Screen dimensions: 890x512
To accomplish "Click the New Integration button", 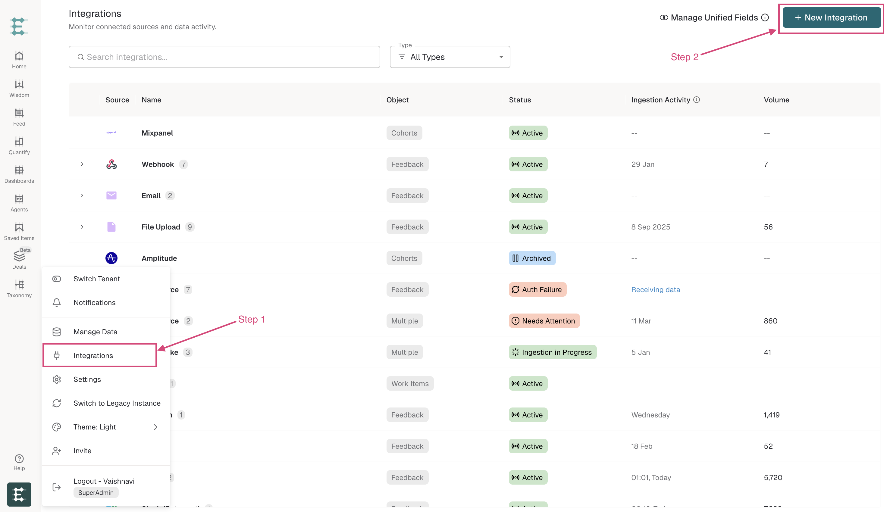I will coord(832,17).
